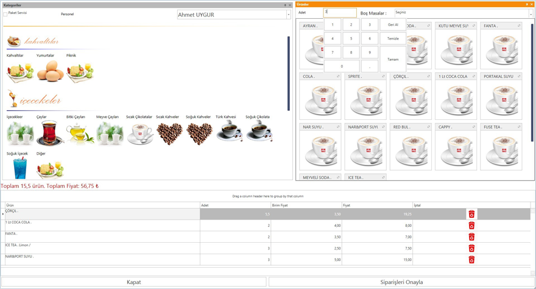Expand the FUSE TEA tile corner icon
536x289 pixels.
[x=519, y=127]
